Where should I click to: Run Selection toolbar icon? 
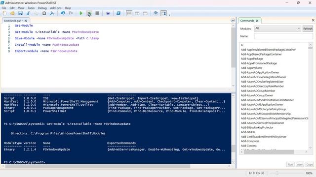pos(89,13)
